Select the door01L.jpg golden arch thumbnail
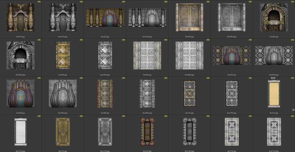Screen dimensions: 295x152 click(x=20, y=17)
